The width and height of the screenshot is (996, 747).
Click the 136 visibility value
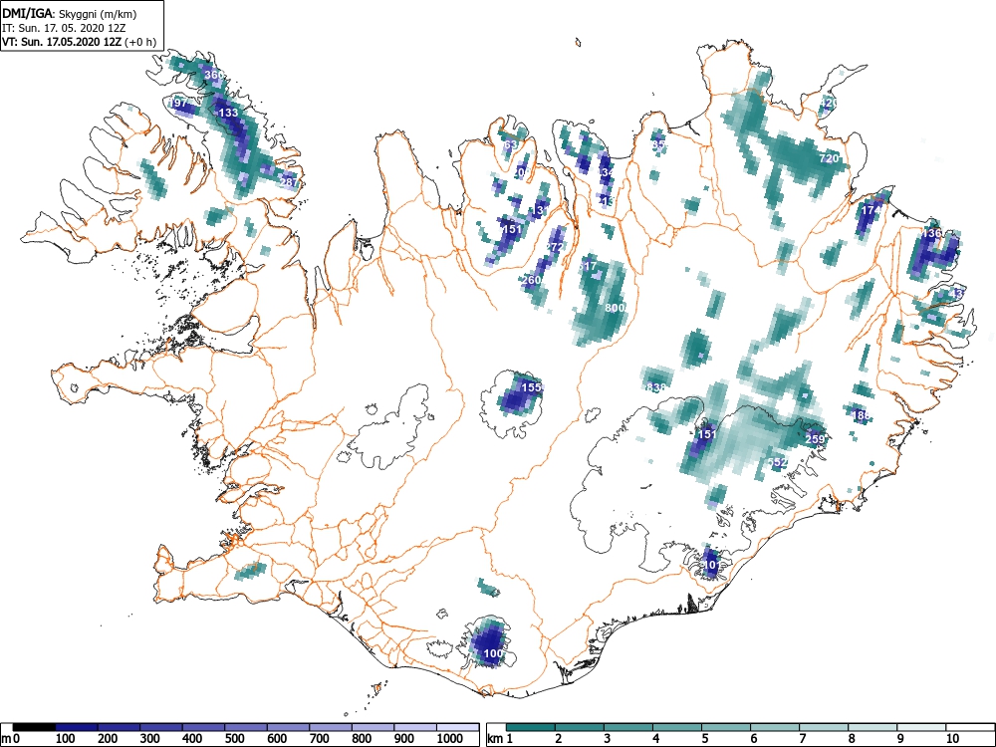932,233
